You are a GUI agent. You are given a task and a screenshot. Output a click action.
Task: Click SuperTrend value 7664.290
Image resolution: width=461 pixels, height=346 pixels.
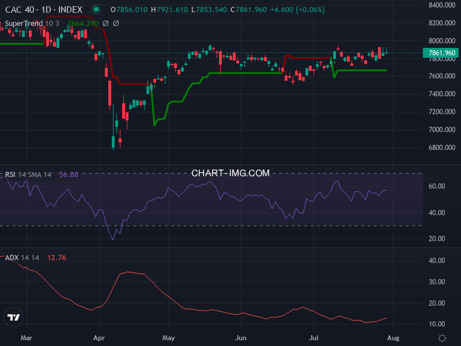click(83, 23)
